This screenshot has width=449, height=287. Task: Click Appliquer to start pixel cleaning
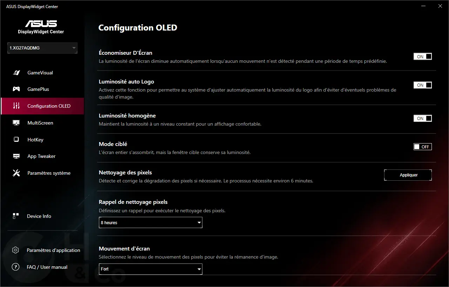pyautogui.click(x=408, y=175)
